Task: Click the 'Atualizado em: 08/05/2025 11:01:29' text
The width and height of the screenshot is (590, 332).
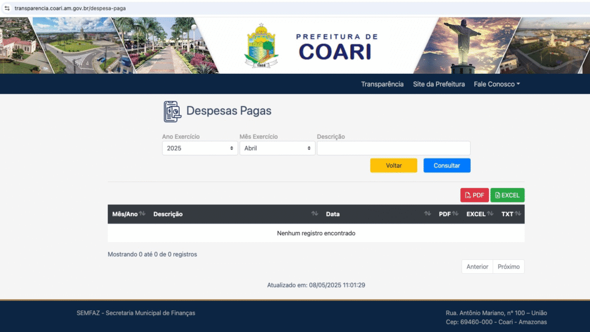Action: (x=316, y=285)
